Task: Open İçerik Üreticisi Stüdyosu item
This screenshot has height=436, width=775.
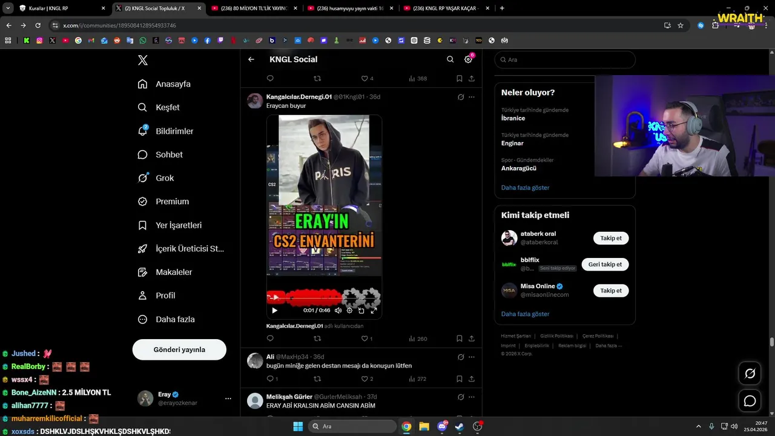Action: [x=180, y=248]
